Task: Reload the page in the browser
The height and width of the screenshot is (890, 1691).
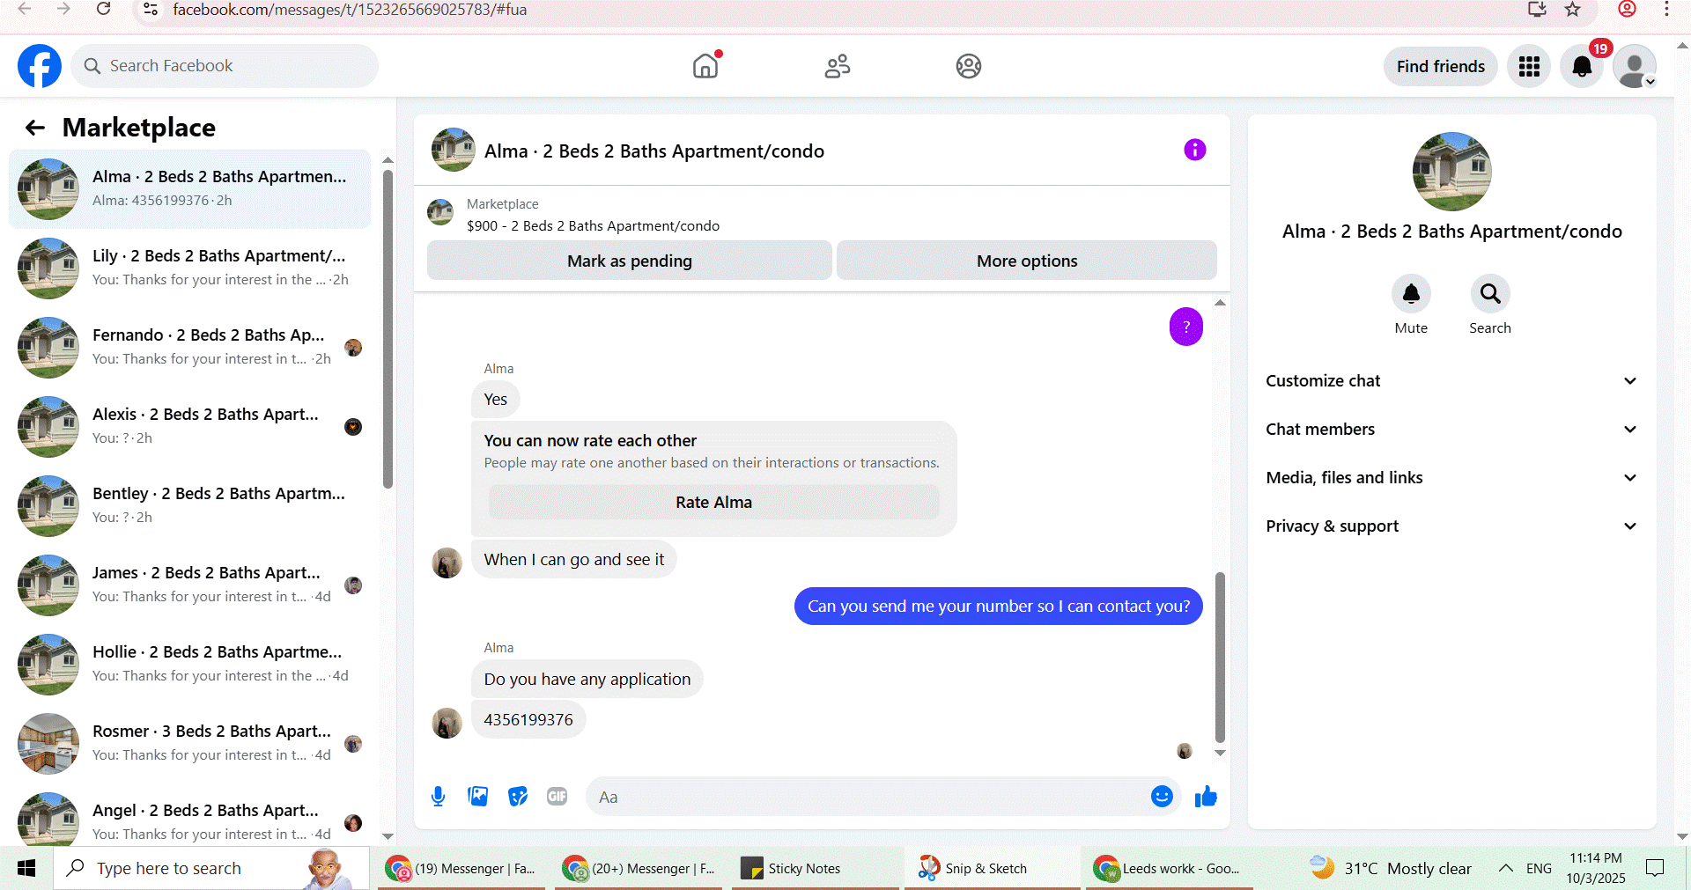Action: [103, 9]
